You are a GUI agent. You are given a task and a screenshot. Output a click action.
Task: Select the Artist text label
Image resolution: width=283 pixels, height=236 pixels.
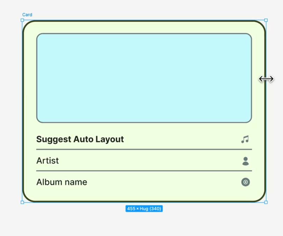coord(48,160)
